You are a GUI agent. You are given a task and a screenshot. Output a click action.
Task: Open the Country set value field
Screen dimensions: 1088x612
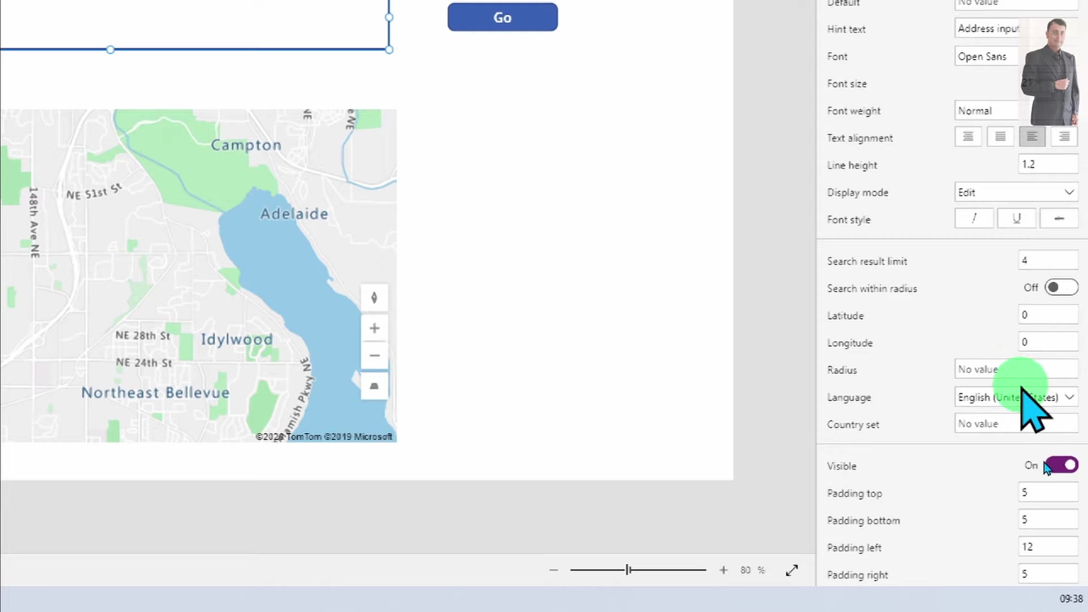[x=1014, y=423]
